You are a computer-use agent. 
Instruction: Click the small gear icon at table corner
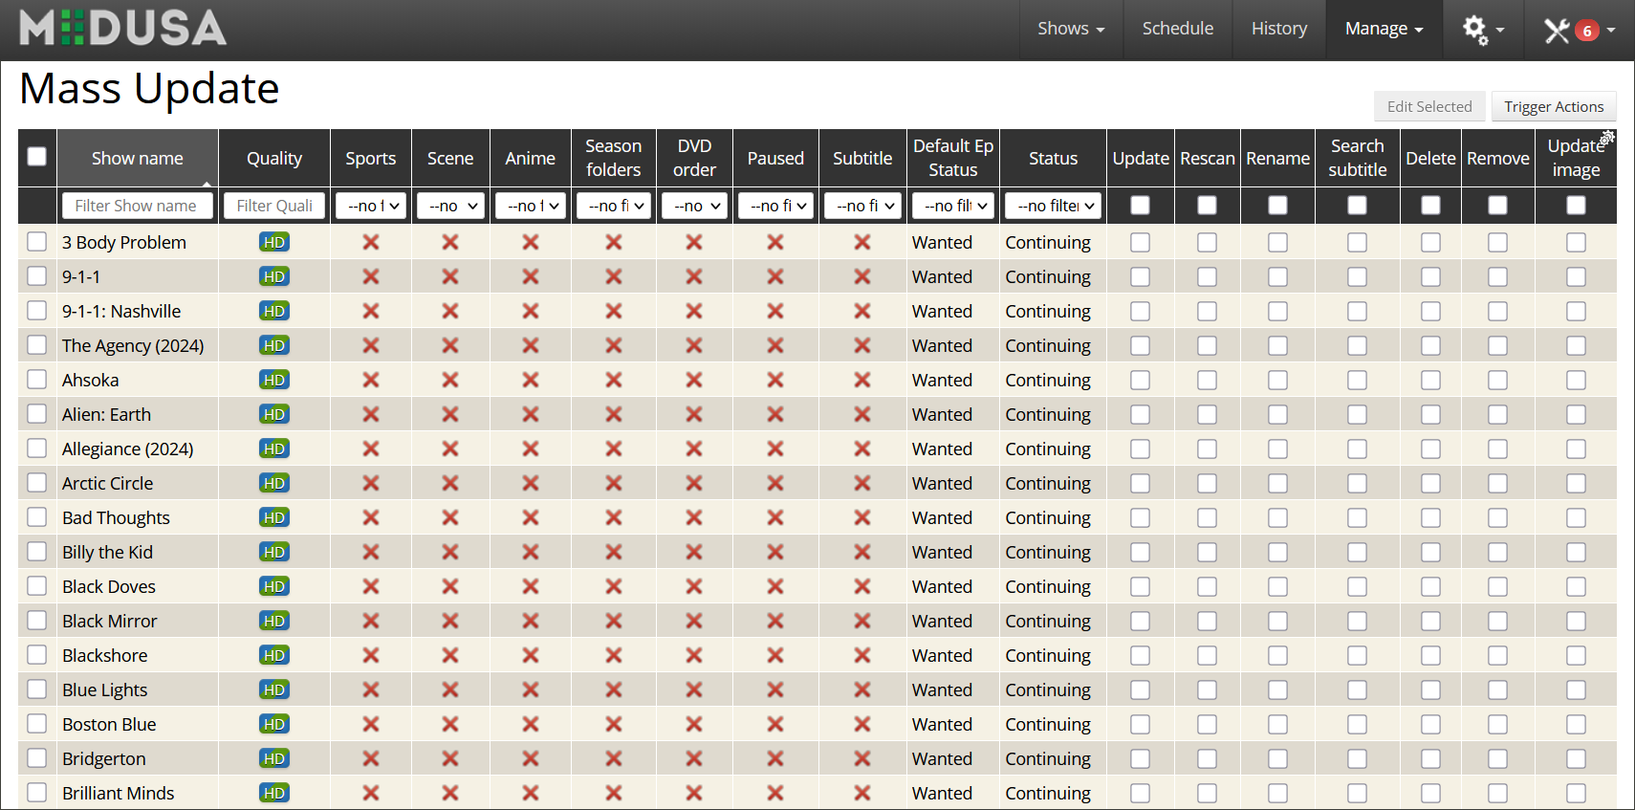1607,138
